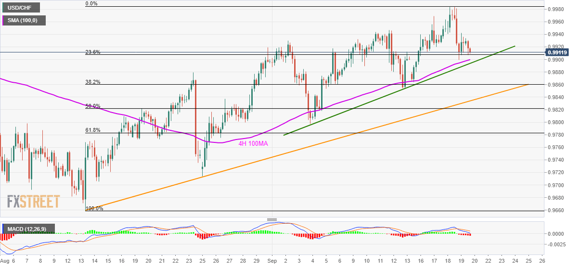Click date 24 after Sep on time axis
The height and width of the screenshot is (267, 581).
pos(515,260)
